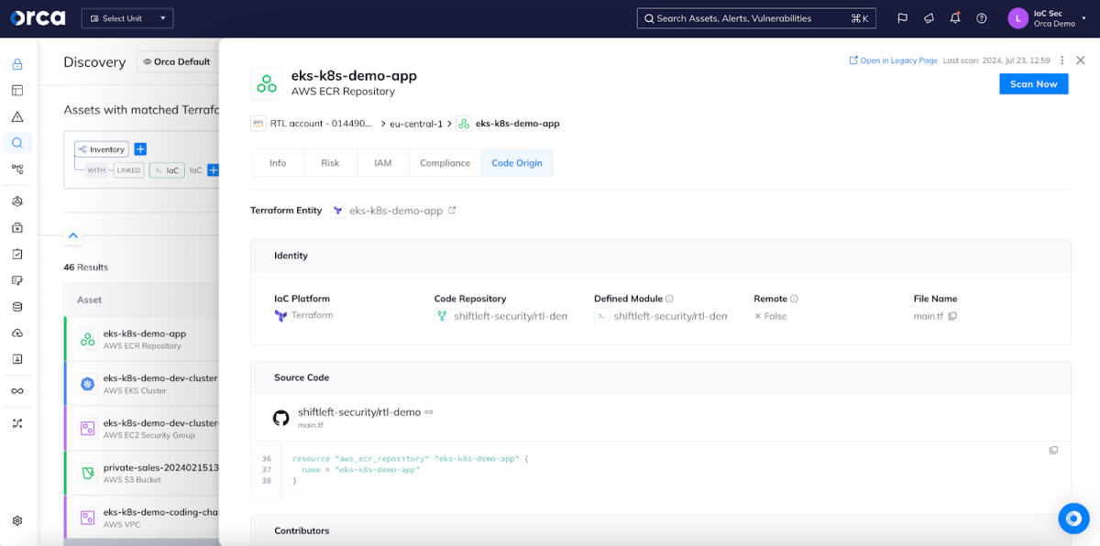Screen dimensions: 1100x546
Task: Click the Inventory query chip
Action: pyautogui.click(x=102, y=149)
